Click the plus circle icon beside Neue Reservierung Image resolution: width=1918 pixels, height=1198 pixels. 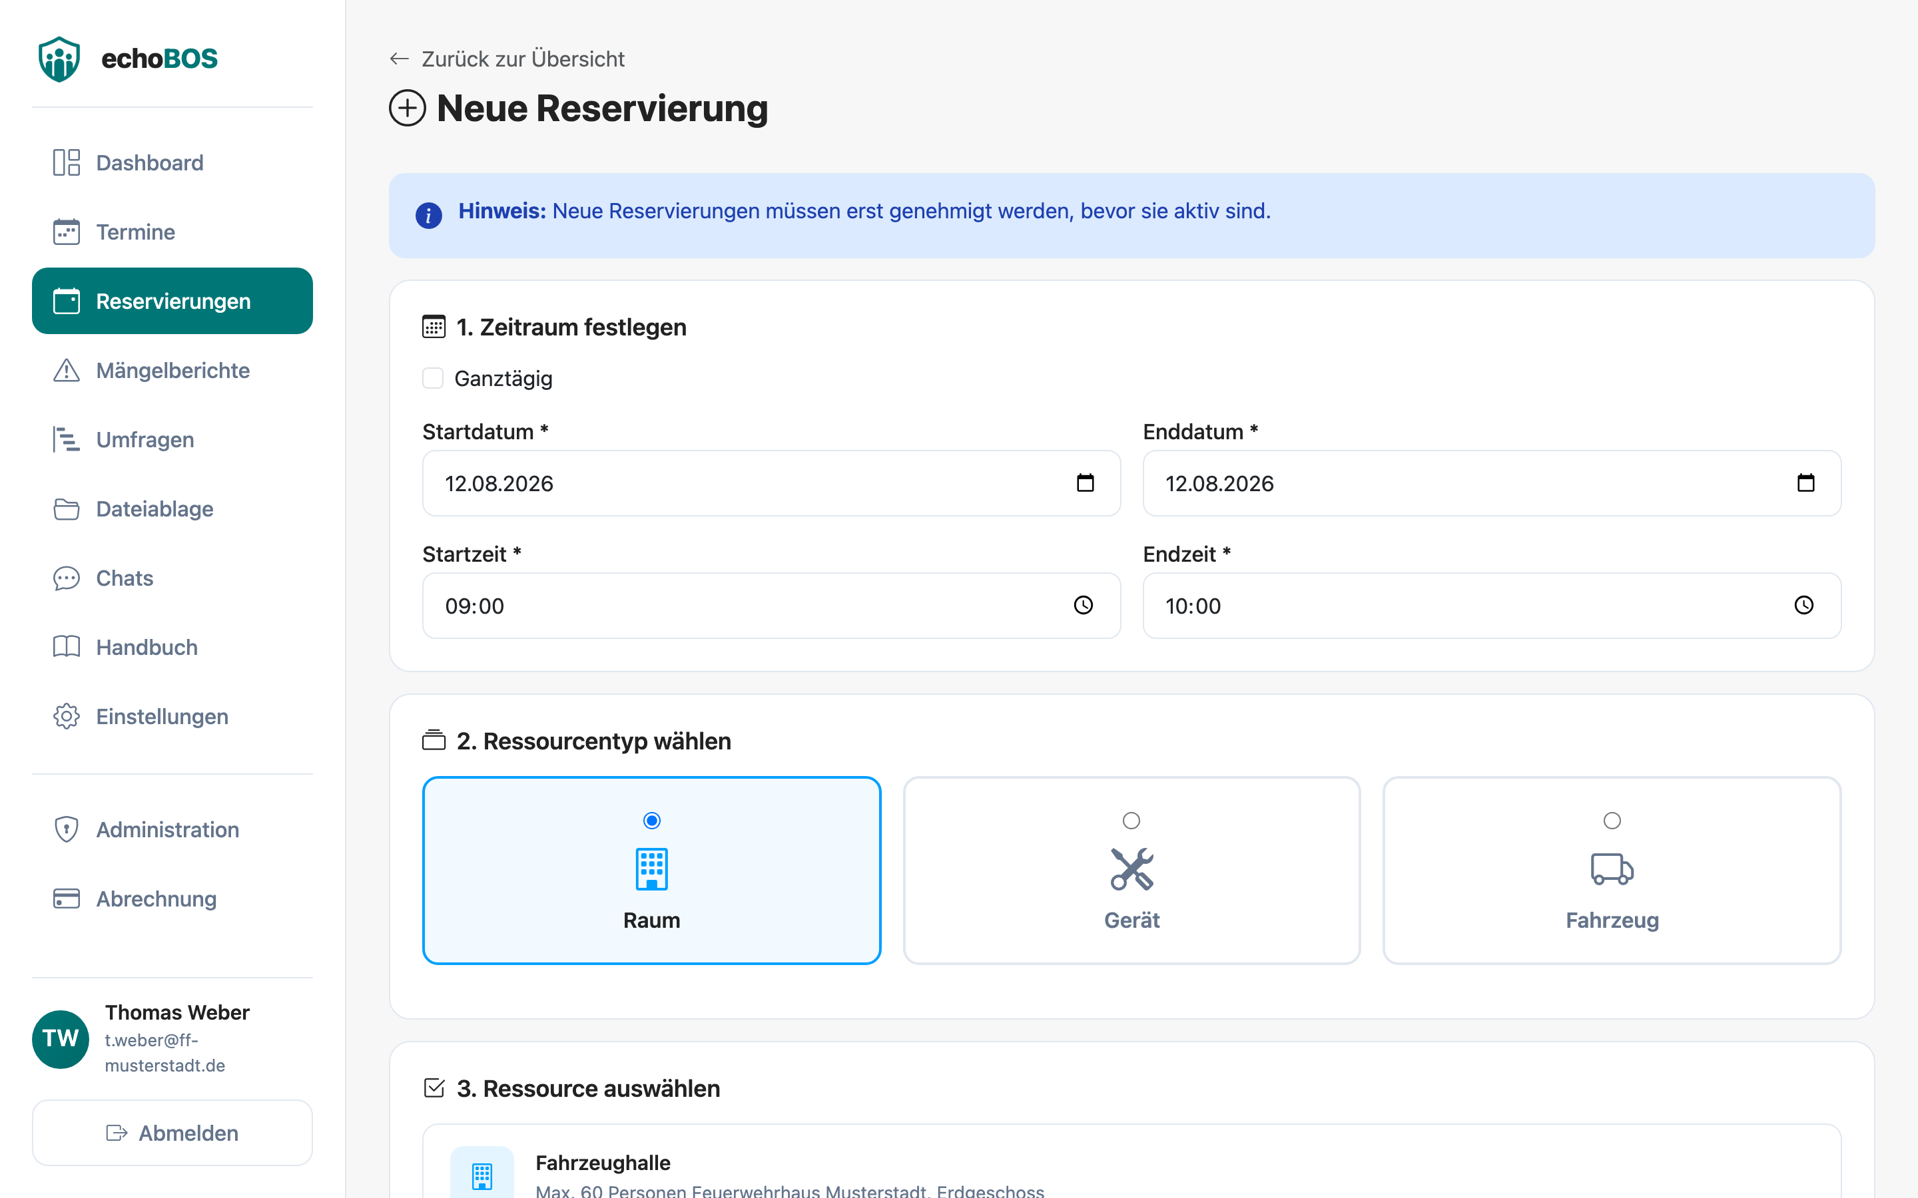(408, 108)
